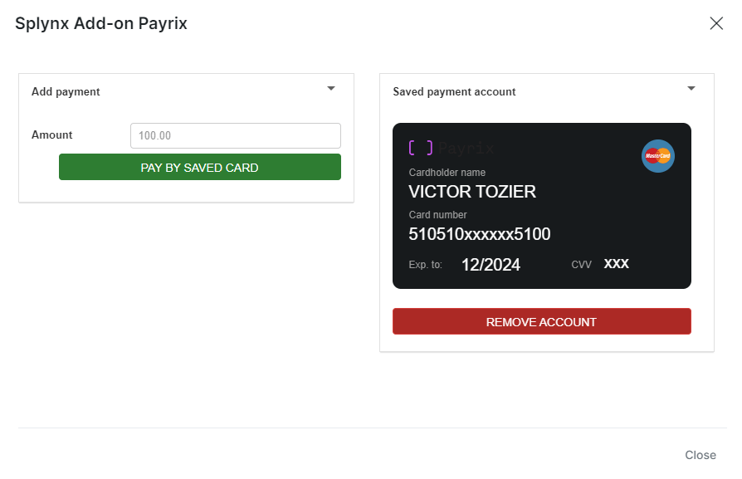Click the Cardholder name label
Screen dimensions: 742x479
pos(447,173)
